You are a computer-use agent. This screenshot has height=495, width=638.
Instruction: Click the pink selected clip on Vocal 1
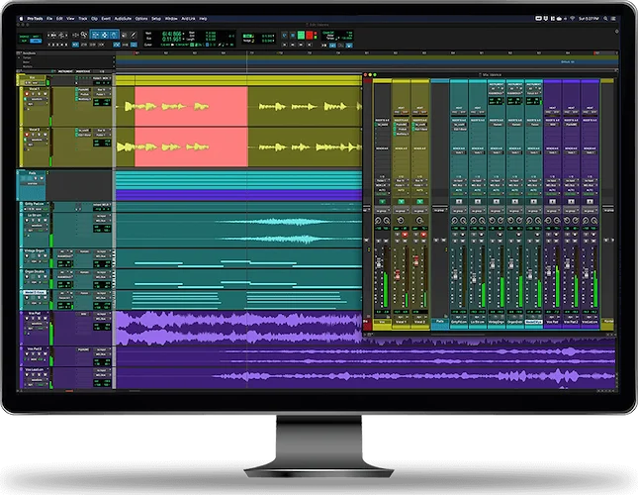pyautogui.click(x=190, y=106)
